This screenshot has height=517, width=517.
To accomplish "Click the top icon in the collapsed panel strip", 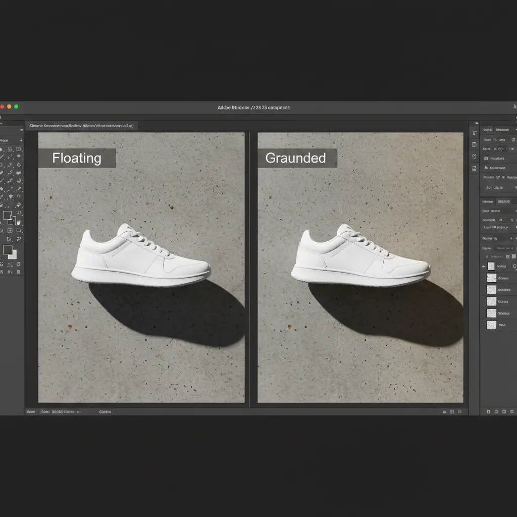I will click(474, 132).
